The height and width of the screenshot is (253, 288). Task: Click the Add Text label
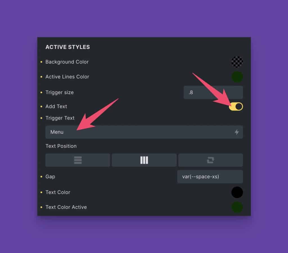tap(56, 106)
